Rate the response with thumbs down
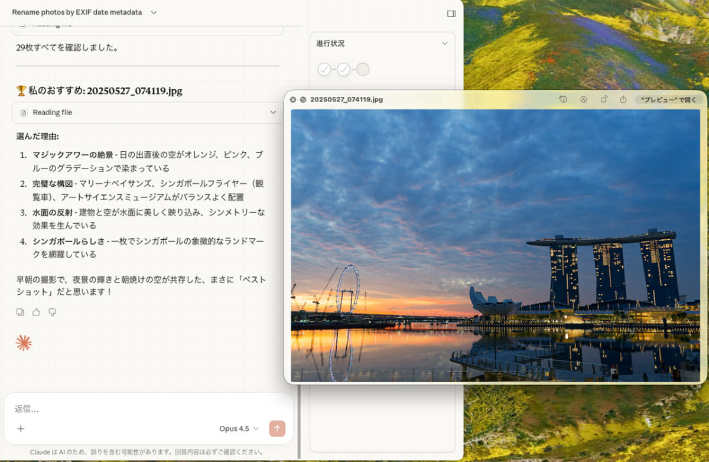This screenshot has width=709, height=462. (x=53, y=312)
